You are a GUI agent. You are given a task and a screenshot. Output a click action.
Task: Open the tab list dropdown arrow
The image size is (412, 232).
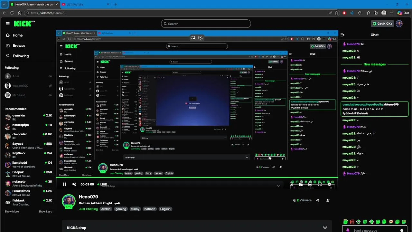(4, 5)
